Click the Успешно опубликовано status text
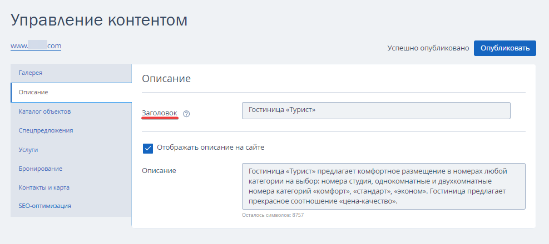This screenshot has width=549, height=244. point(428,48)
